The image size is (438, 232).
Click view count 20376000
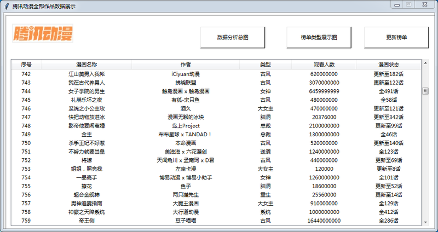324,117
